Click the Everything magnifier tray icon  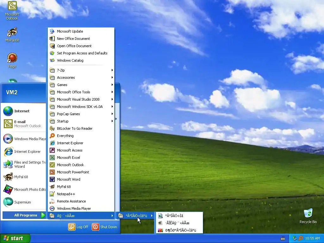point(301,238)
